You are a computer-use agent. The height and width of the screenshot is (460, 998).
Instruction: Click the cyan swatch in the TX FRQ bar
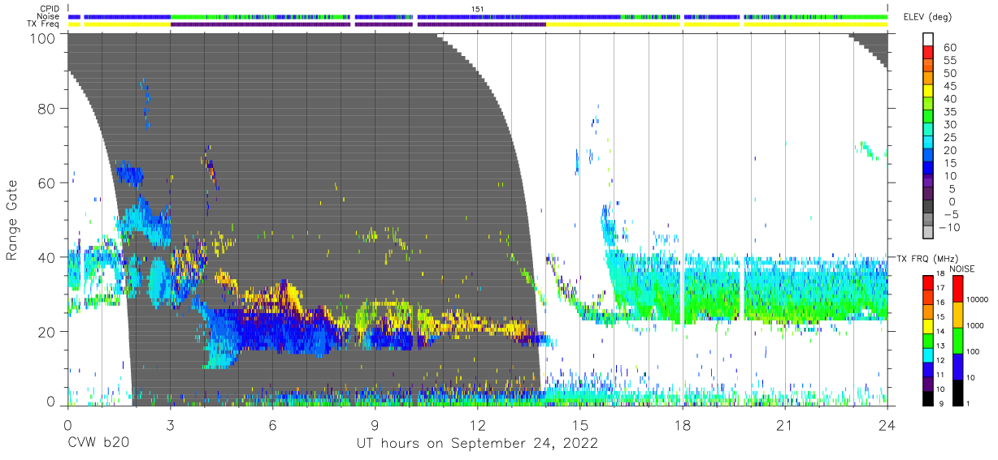tap(928, 355)
